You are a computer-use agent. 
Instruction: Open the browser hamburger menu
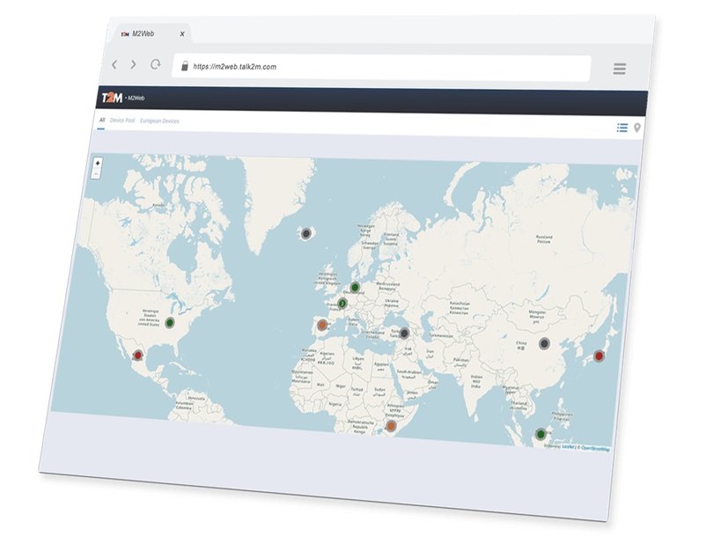pos(620,69)
